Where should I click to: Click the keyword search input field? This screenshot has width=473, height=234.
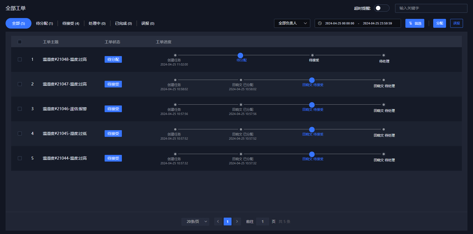pos(431,8)
